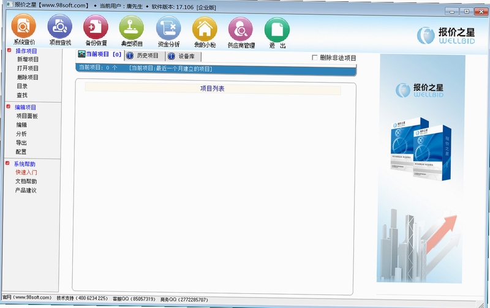The image size is (490, 308).
Task: Select 导出 in the sidebar
Action: click(21, 143)
